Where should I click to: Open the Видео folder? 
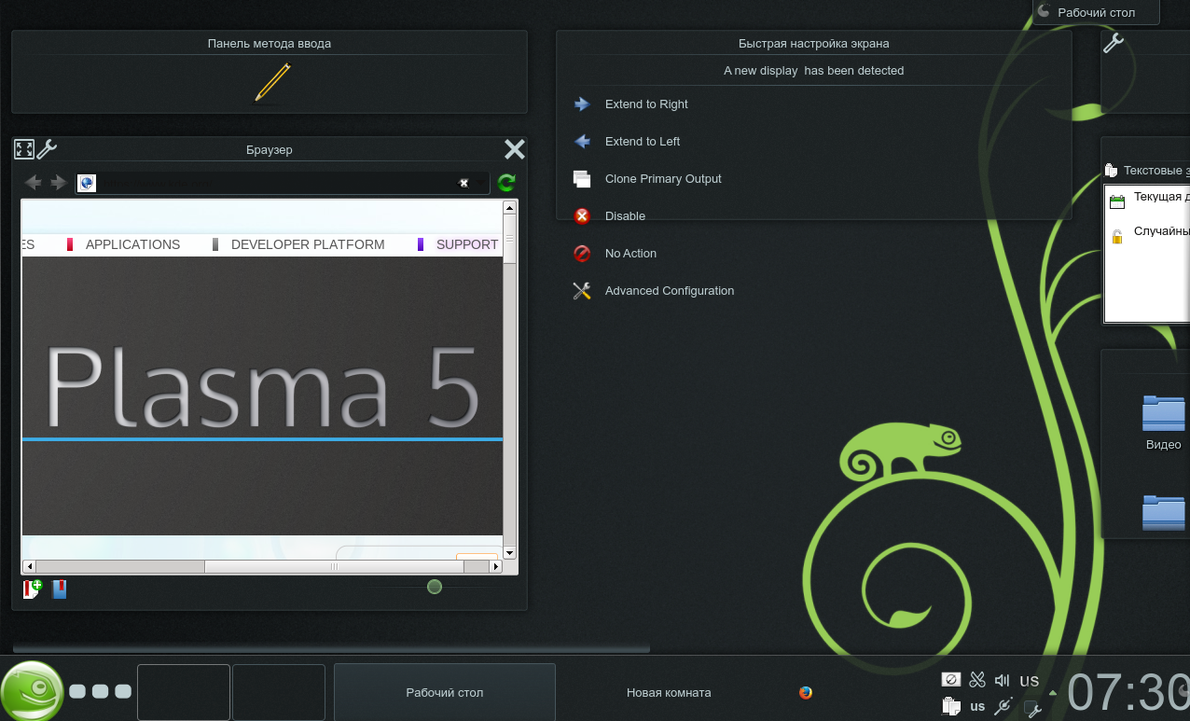[x=1163, y=423]
